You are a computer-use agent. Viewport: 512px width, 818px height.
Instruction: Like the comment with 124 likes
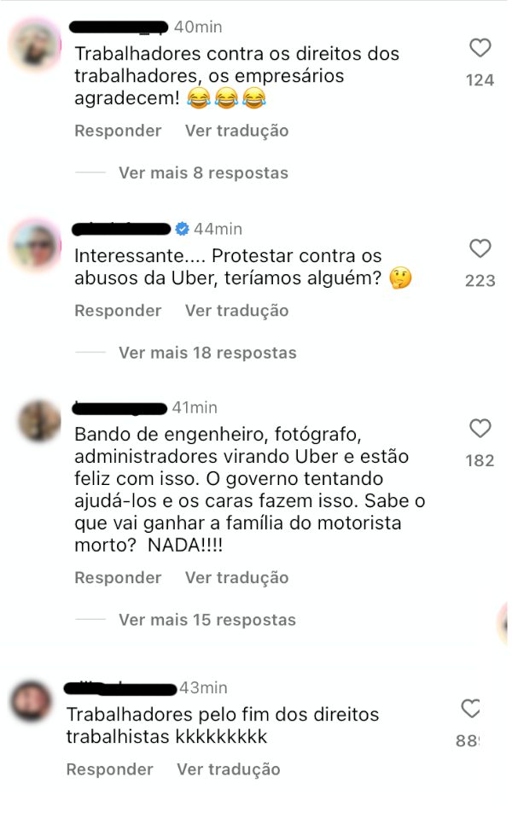[x=480, y=48]
